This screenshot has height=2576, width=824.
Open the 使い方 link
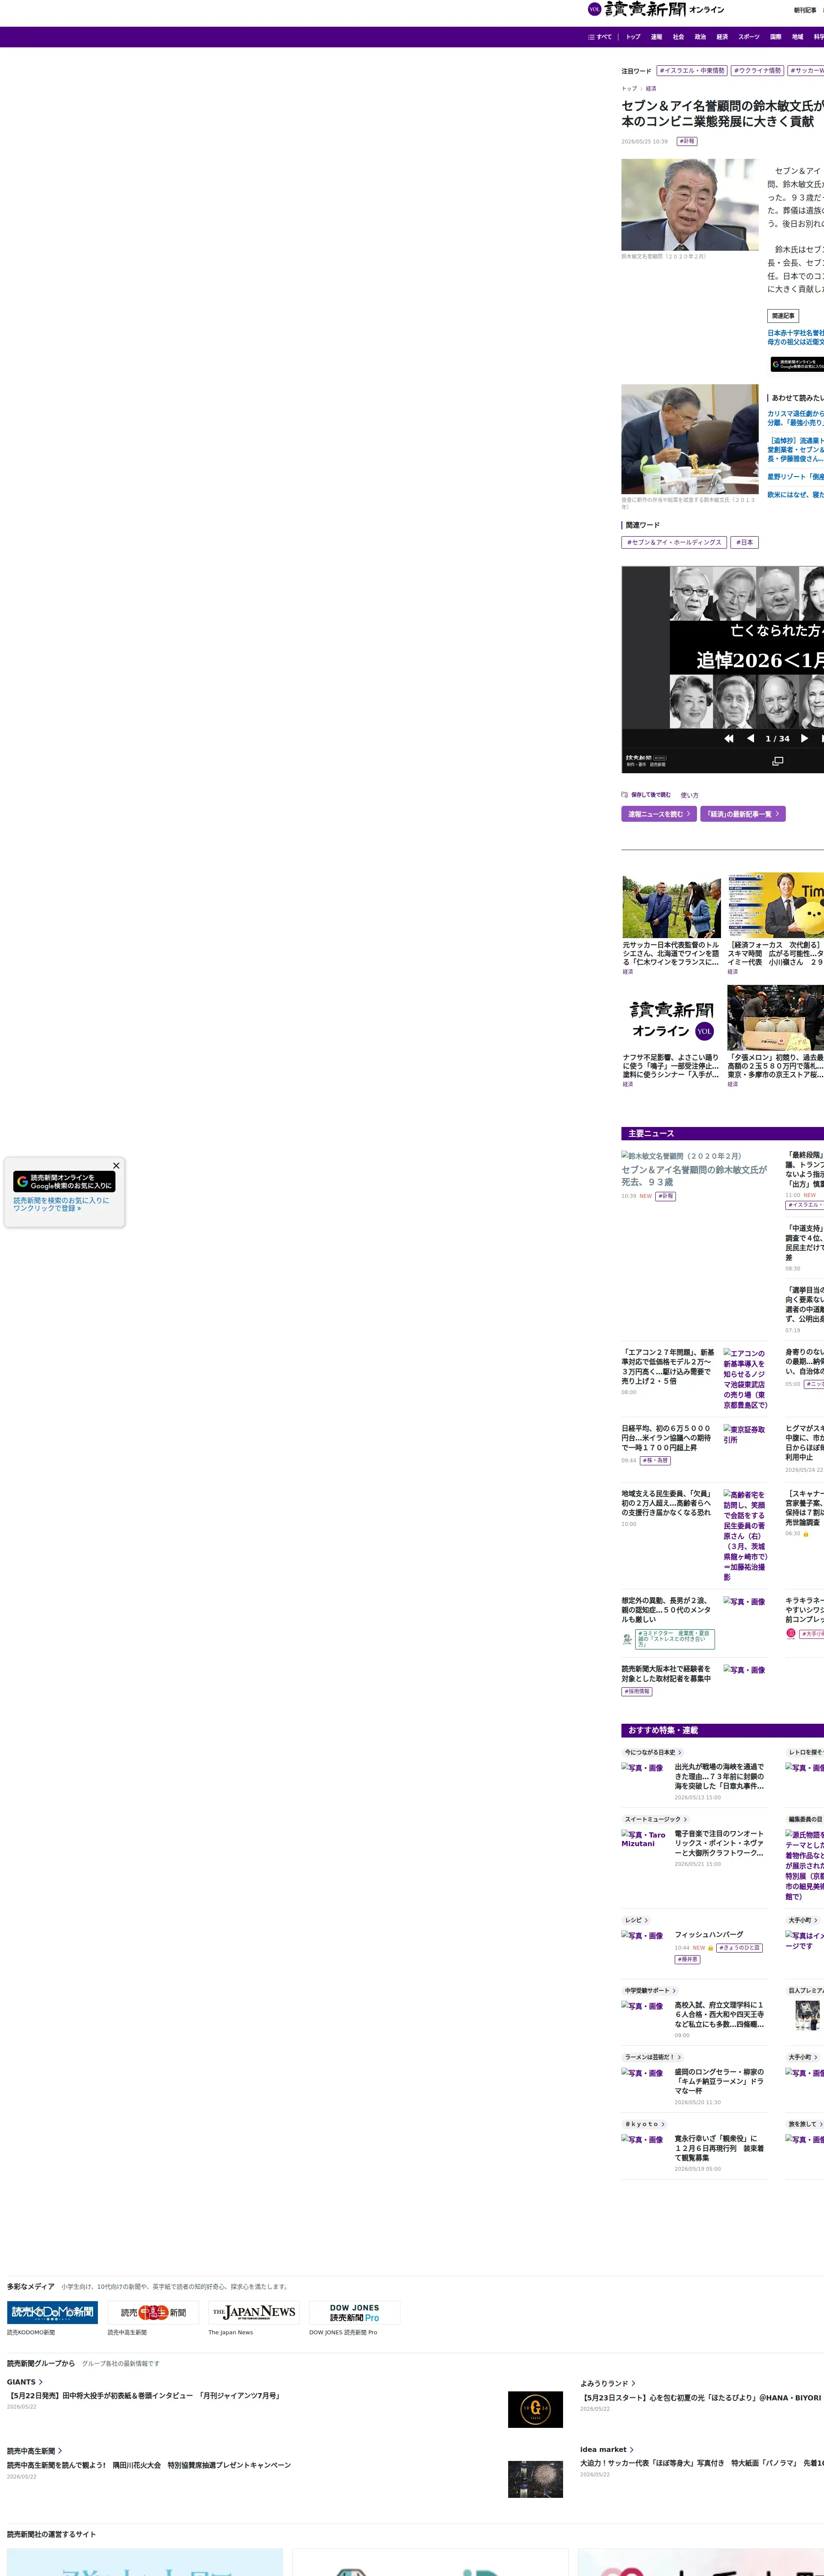coord(690,795)
